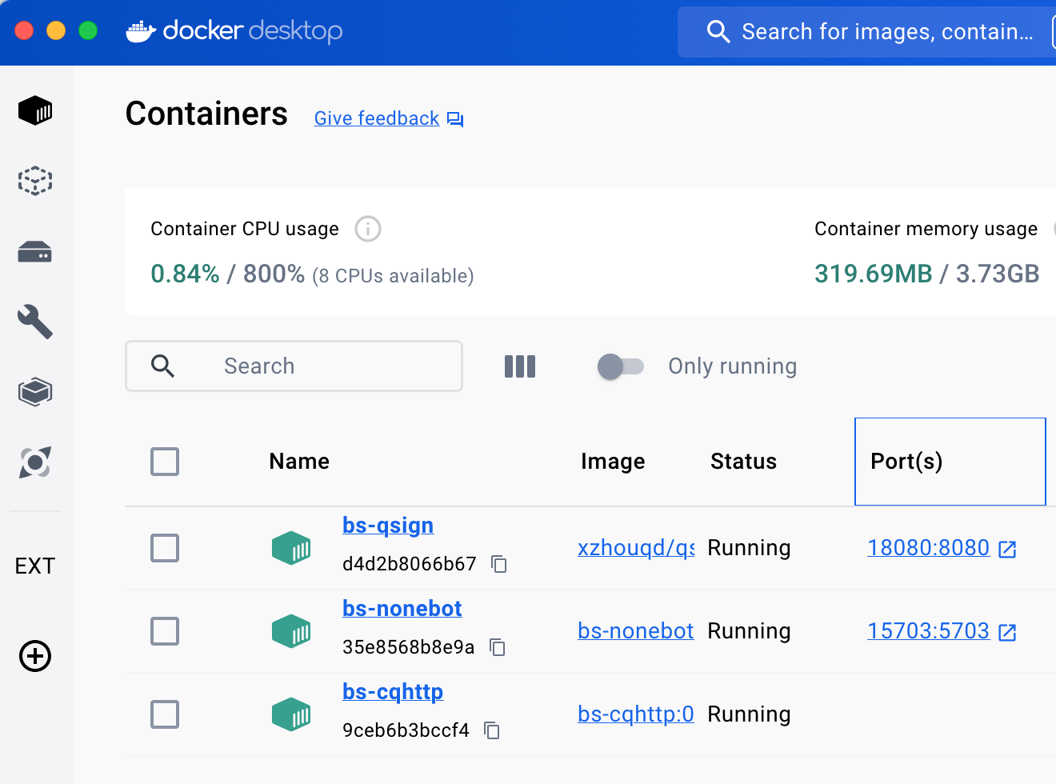
Task: Select the bs-qsign row checkbox
Action: (165, 548)
